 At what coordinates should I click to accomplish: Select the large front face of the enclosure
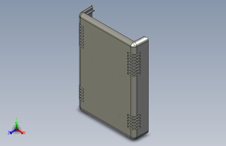(x=106, y=78)
